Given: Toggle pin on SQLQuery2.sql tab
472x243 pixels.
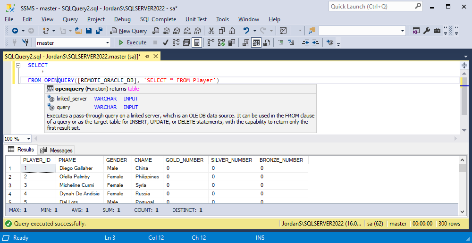Looking at the screenshot, I should (x=147, y=56).
